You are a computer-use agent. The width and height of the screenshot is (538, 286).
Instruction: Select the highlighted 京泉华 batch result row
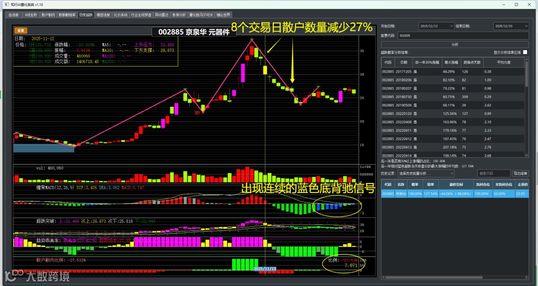click(455, 193)
